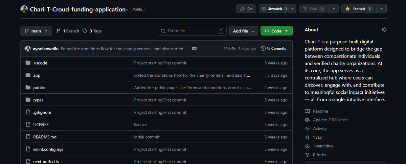Viewport: 406px width, 164px height.
Task: Click the tag icon beside 0 Tags
Action: click(85, 31)
